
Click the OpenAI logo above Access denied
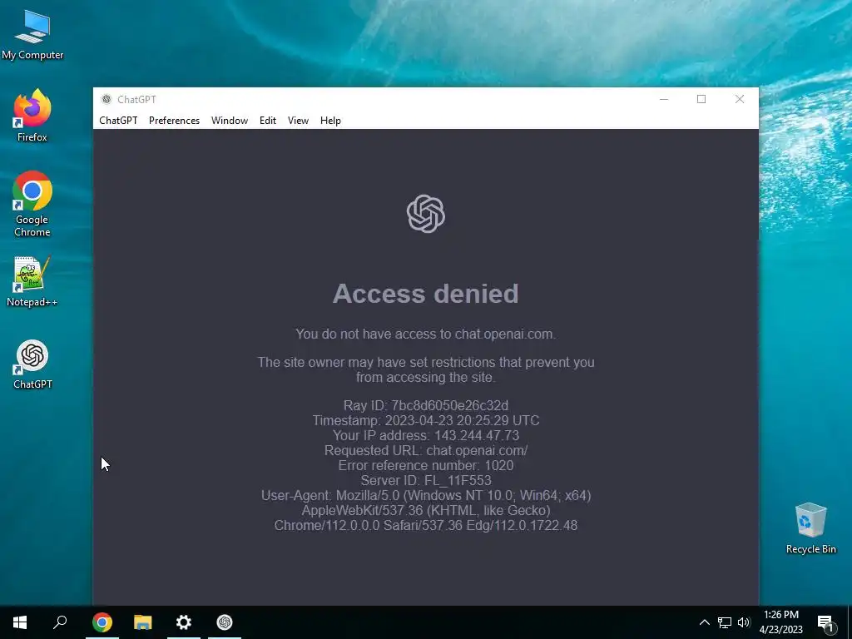[426, 214]
